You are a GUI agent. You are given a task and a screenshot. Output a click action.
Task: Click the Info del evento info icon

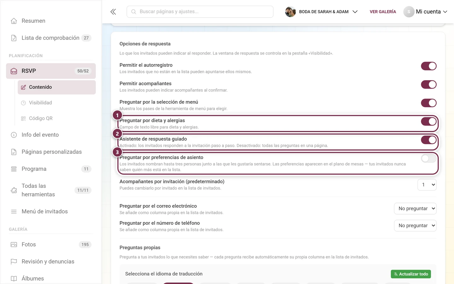[x=14, y=135]
